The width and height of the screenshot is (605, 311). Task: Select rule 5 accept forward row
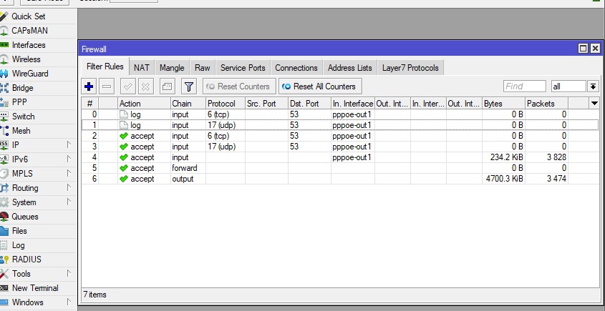point(340,168)
